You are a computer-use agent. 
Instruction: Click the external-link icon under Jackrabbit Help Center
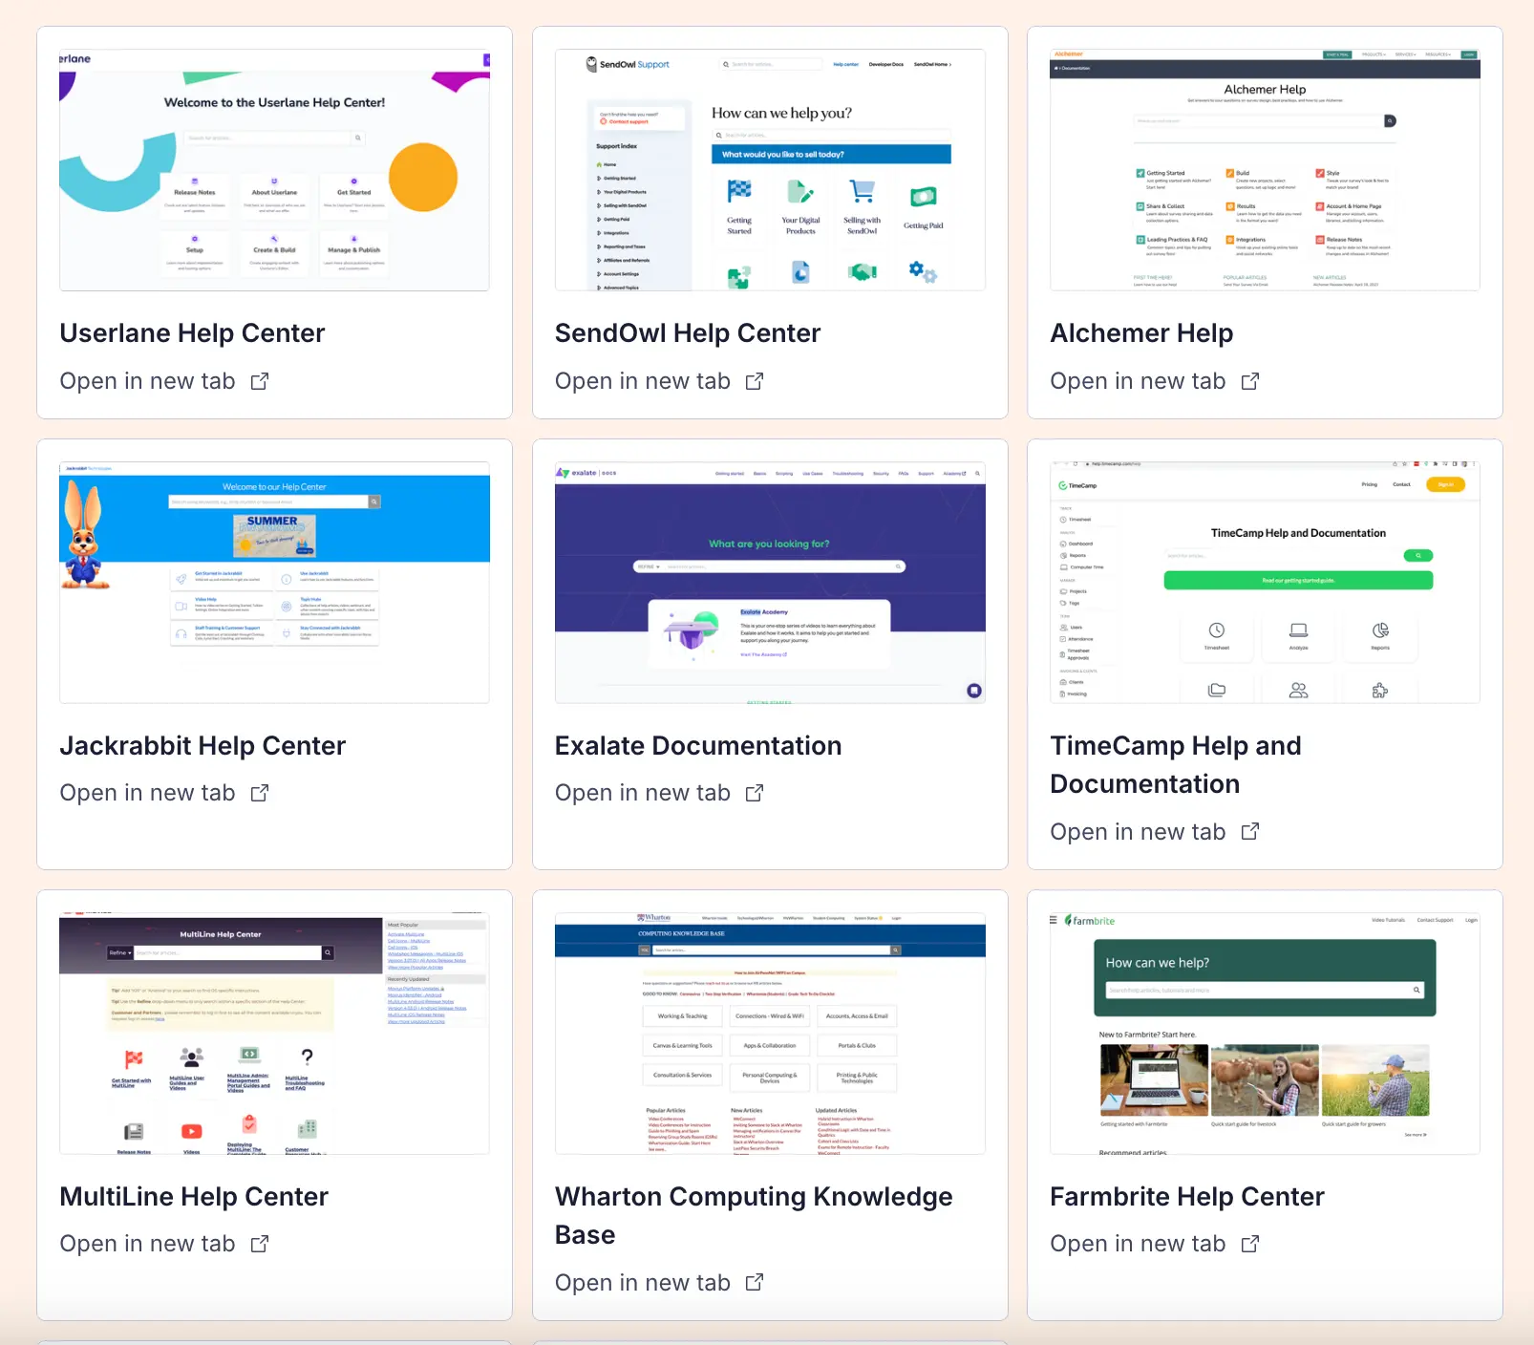coord(260,793)
